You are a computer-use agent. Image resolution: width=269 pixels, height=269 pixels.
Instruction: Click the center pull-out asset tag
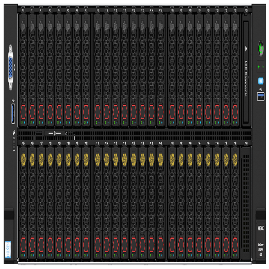(54, 133)
